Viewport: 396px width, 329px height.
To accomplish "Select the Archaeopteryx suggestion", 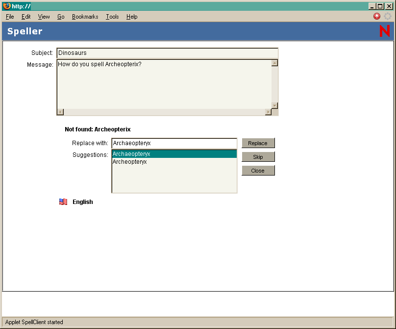I will (174, 154).
